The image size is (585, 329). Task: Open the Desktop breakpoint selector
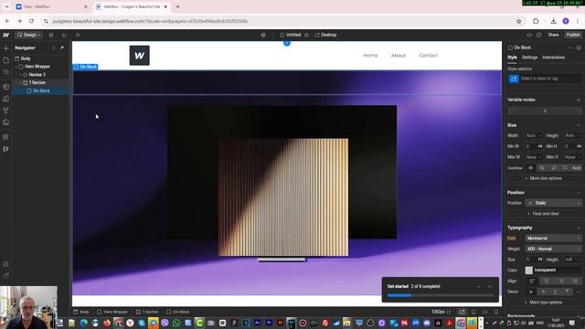tap(325, 35)
